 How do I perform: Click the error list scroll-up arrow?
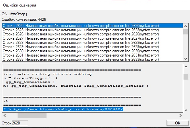(x=185, y=26)
